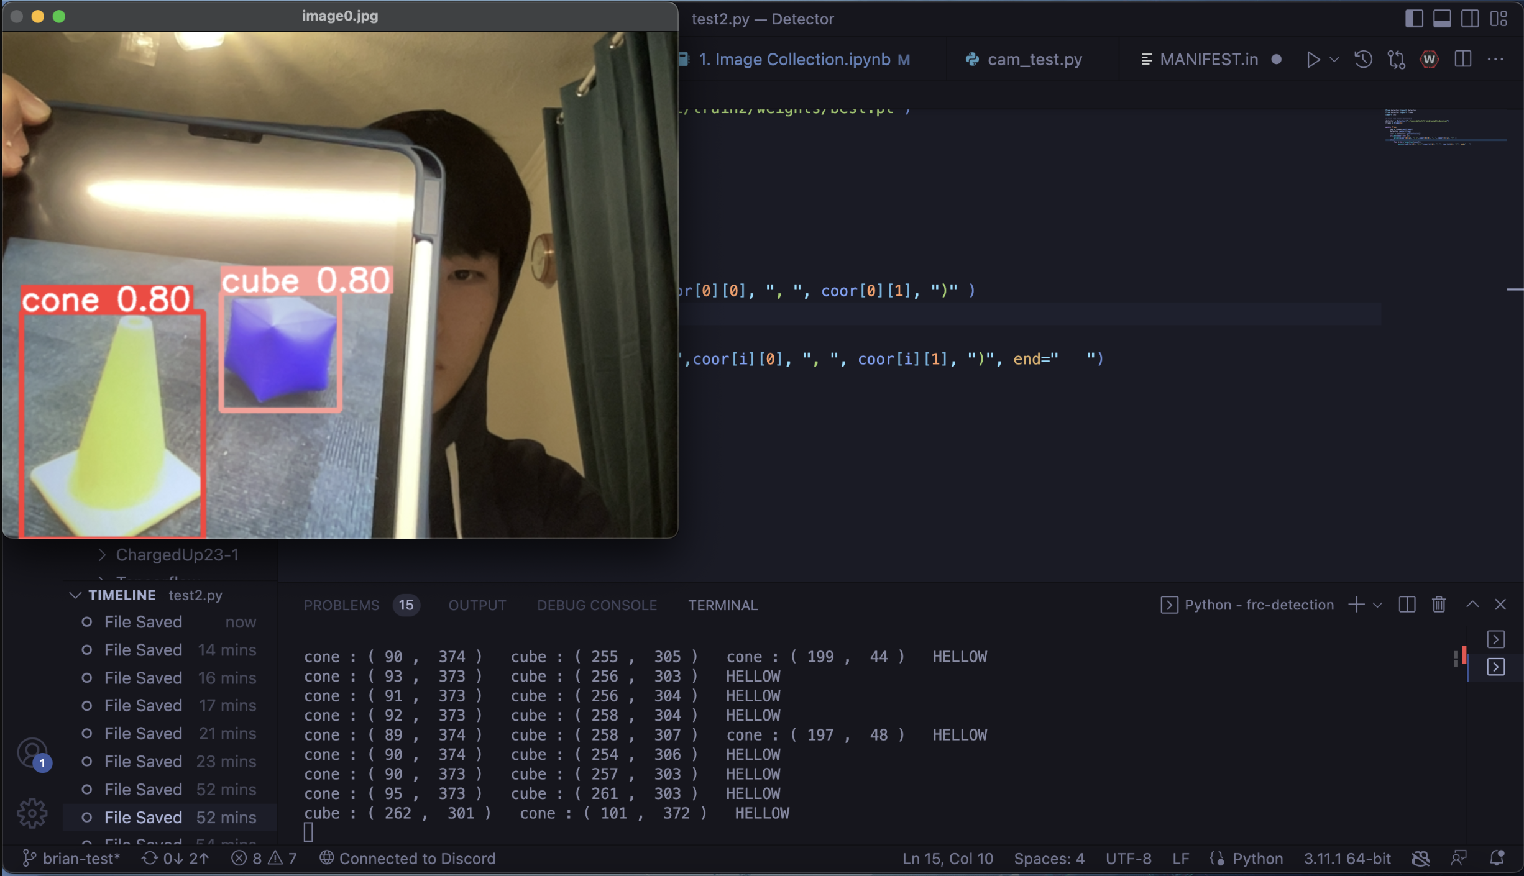Open the run options dropdown arrow
Image resolution: width=1524 pixels, height=876 pixels.
pos(1334,60)
